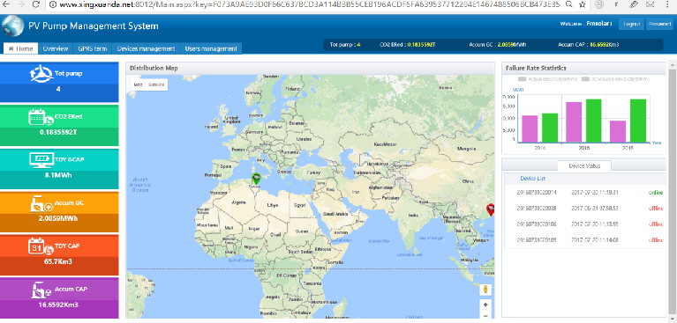Zoom in on the map with plus button
The width and height of the screenshot is (677, 323).
click(x=485, y=305)
